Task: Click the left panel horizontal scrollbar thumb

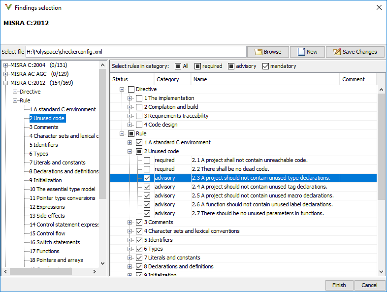Action: (x=41, y=271)
